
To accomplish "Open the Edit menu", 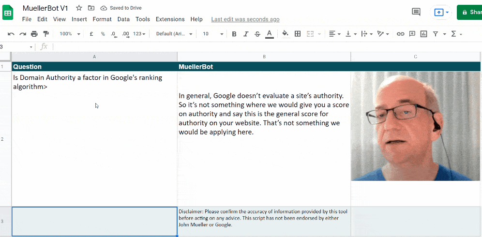I will coord(42,19).
